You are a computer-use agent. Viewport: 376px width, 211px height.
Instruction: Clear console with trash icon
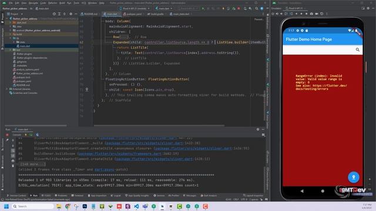[x=13, y=166]
